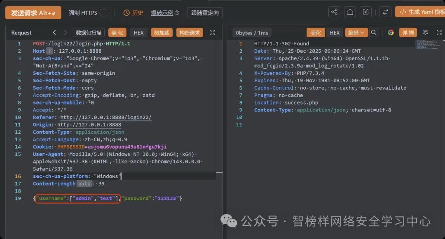Click the Referer URL http://127.0.0.1:8888/login22/
This screenshot has height=239, width=445.
click(x=106, y=117)
